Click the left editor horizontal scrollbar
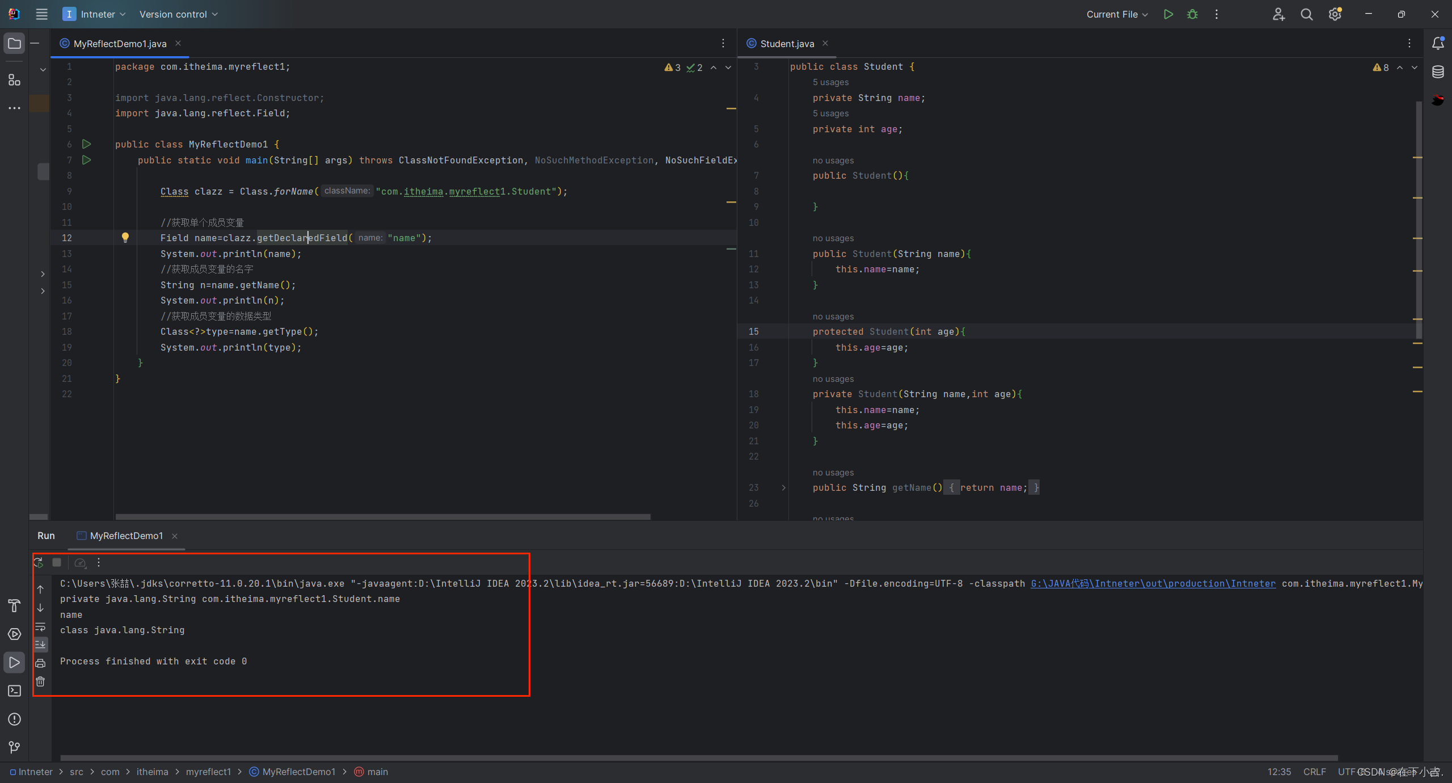1452x783 pixels. coord(383,516)
